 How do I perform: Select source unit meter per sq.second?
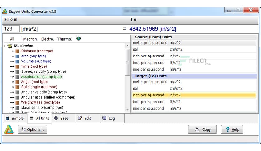click(x=194, y=43)
